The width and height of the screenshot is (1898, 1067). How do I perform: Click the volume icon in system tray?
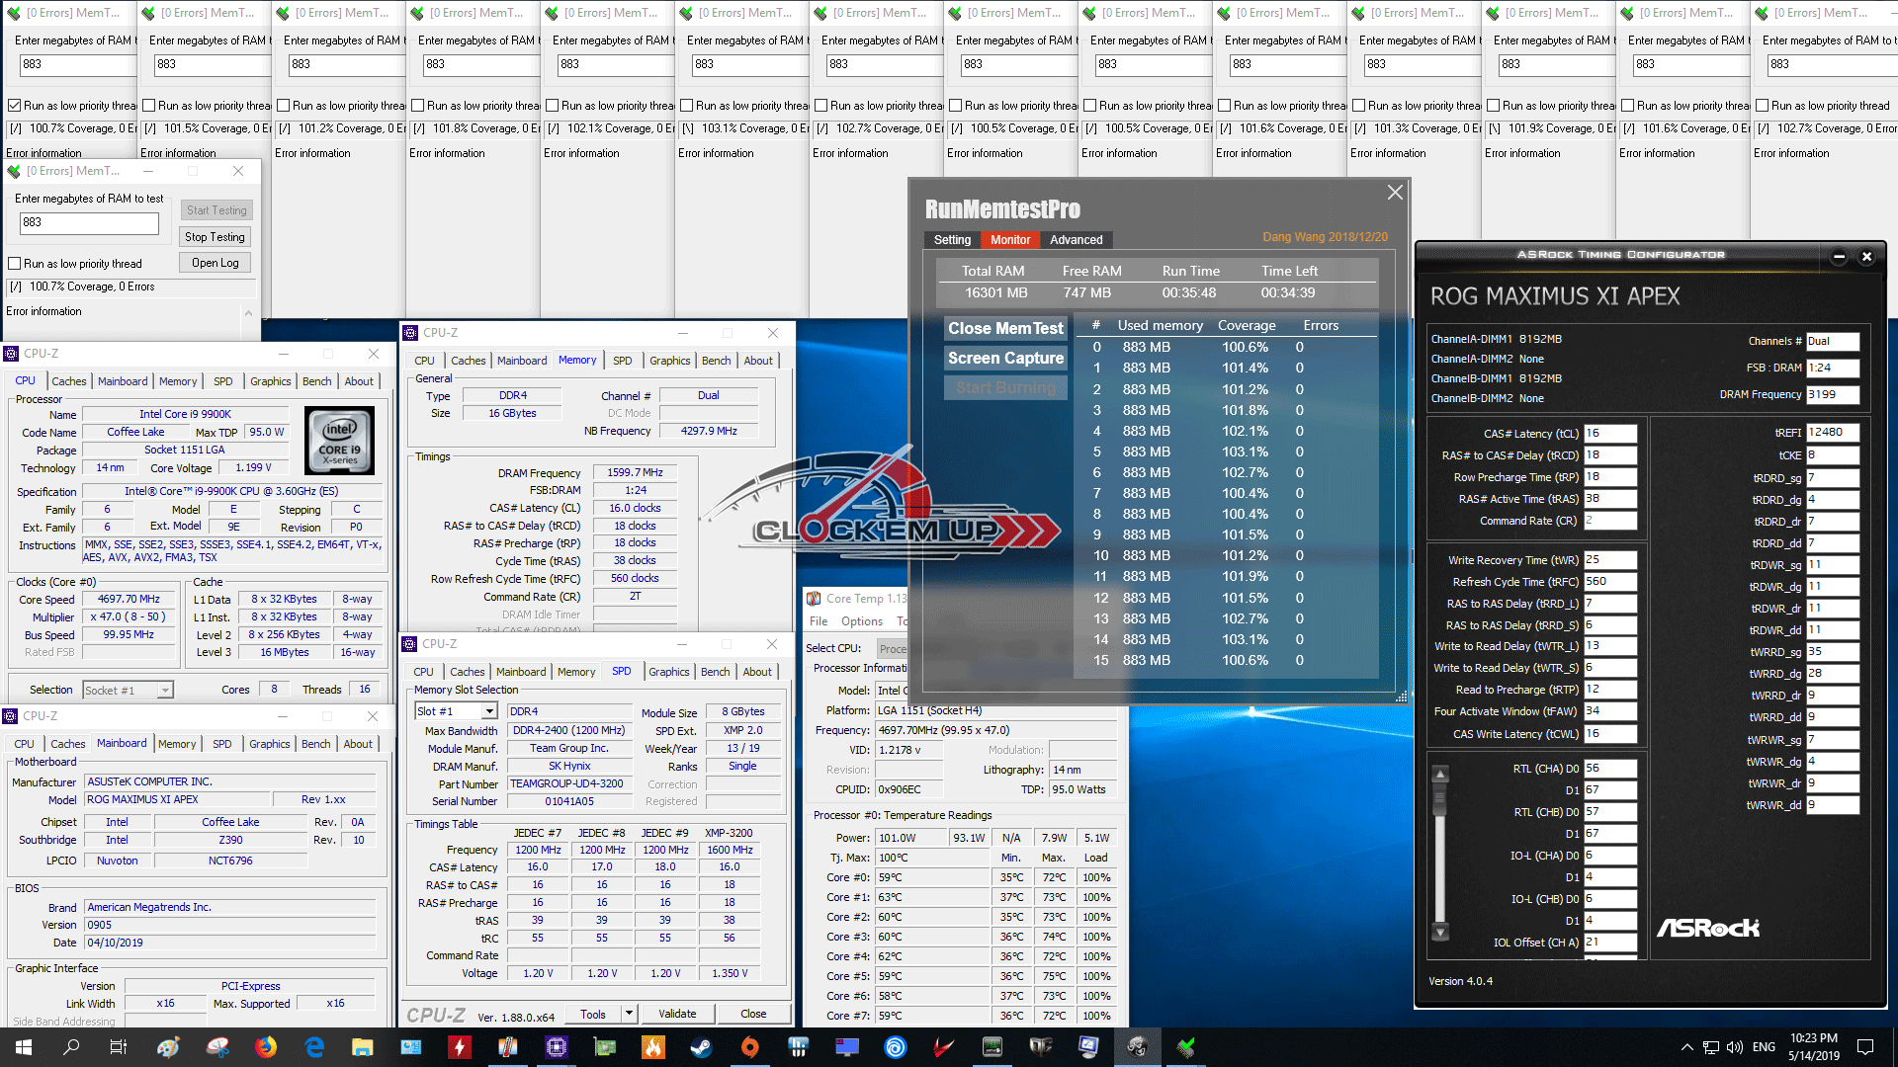(1734, 1047)
